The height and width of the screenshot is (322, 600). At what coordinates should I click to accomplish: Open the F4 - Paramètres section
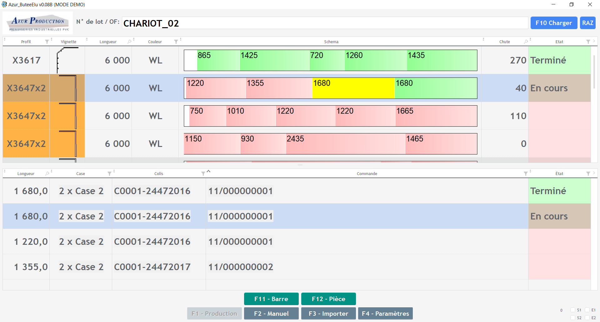[385, 314]
